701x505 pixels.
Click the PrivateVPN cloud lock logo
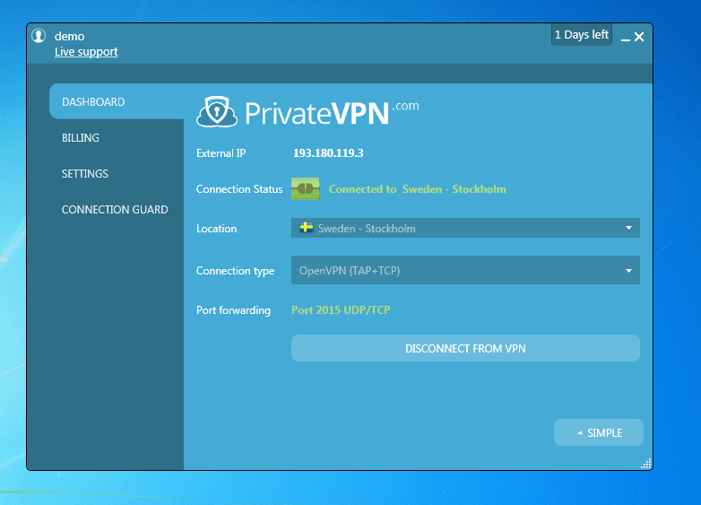point(216,111)
